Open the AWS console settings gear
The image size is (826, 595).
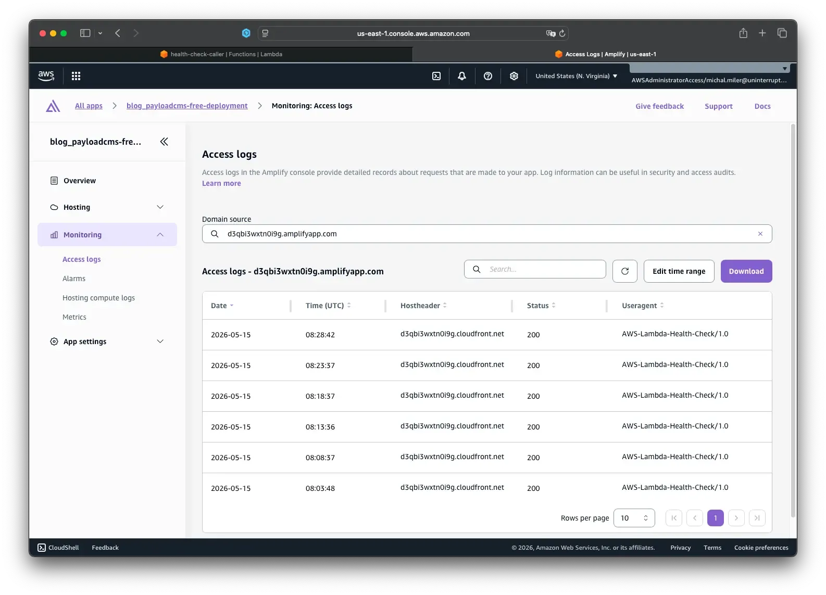click(x=514, y=76)
